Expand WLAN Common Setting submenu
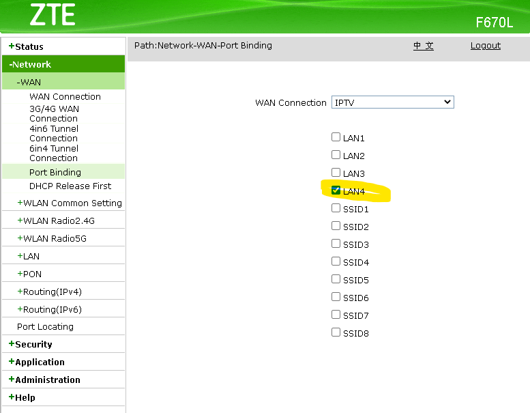The width and height of the screenshot is (530, 413). [70, 203]
